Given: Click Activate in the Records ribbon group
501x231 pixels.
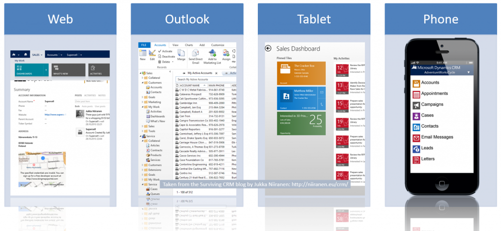Looking at the screenshot, I should [x=165, y=51].
